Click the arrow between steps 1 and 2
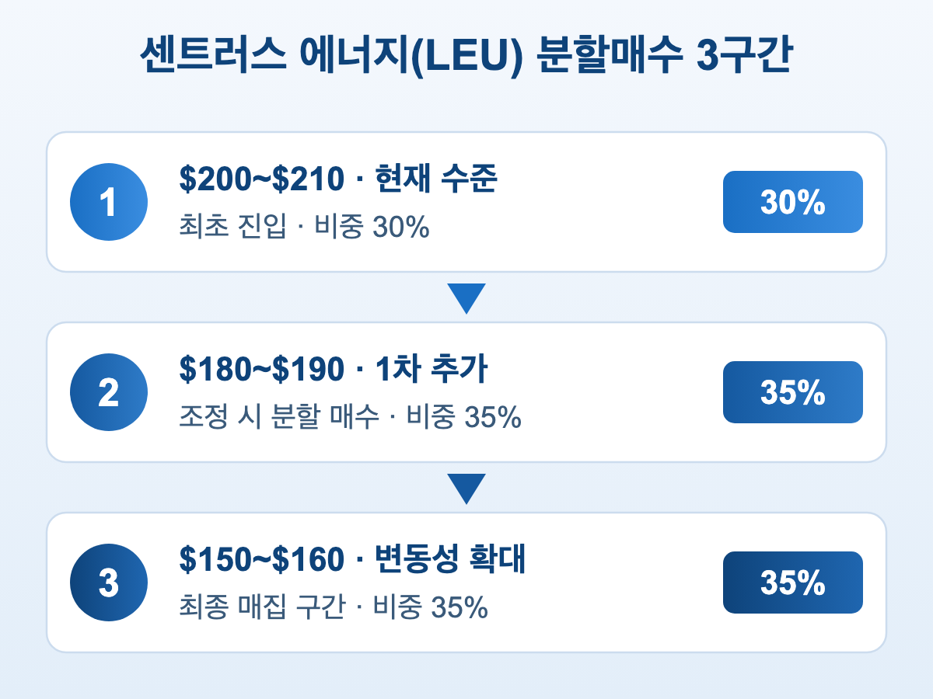This screenshot has width=933, height=699. click(x=466, y=298)
